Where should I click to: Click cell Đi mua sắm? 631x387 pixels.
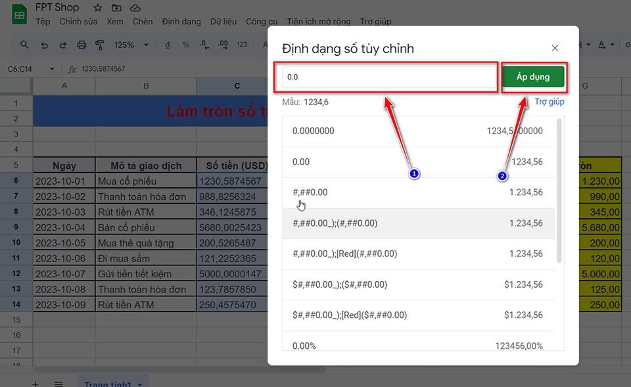click(x=146, y=258)
